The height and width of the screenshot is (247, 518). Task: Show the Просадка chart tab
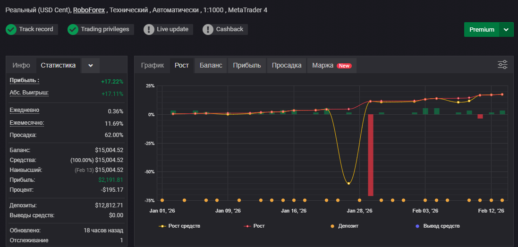[287, 65]
